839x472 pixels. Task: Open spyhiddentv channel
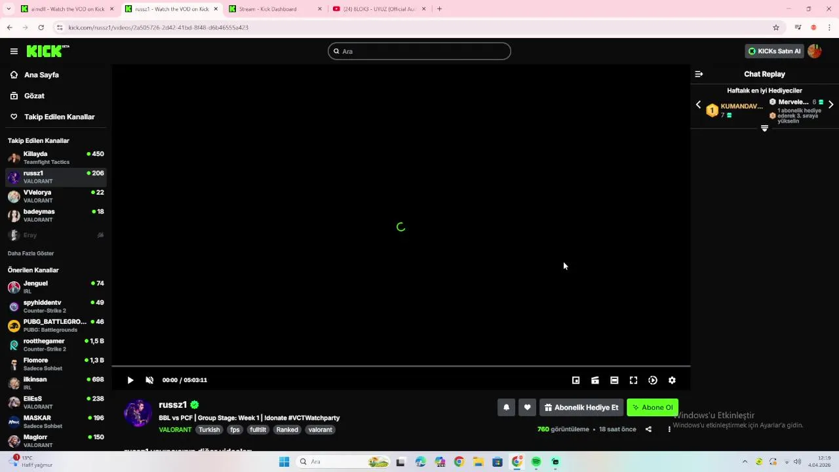(x=56, y=306)
